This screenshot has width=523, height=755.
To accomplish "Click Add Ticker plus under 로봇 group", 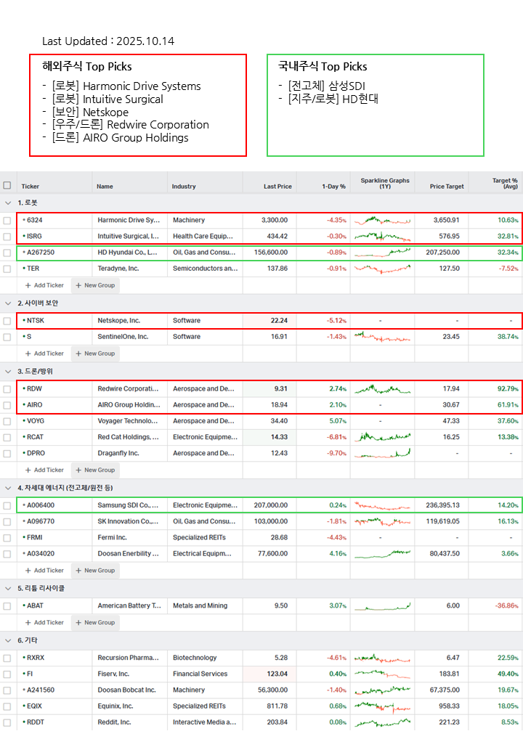I will pyautogui.click(x=44, y=285).
